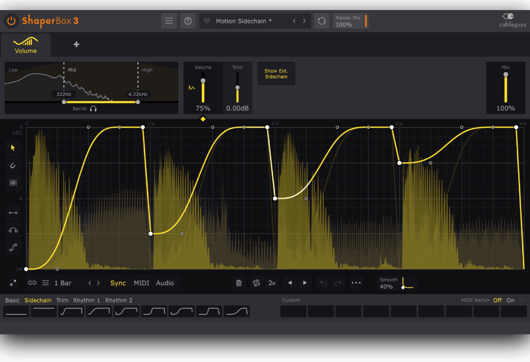Viewport: 530px width, 362px height.
Task: Expand the editor with fullscreen arrows
Action: pyautogui.click(x=13, y=283)
